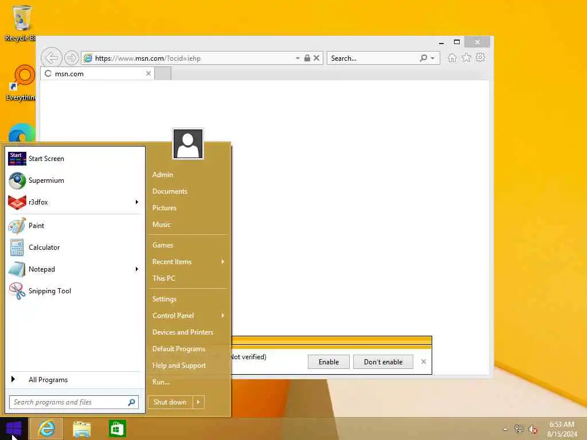Open File Explorer from the taskbar

click(82, 429)
